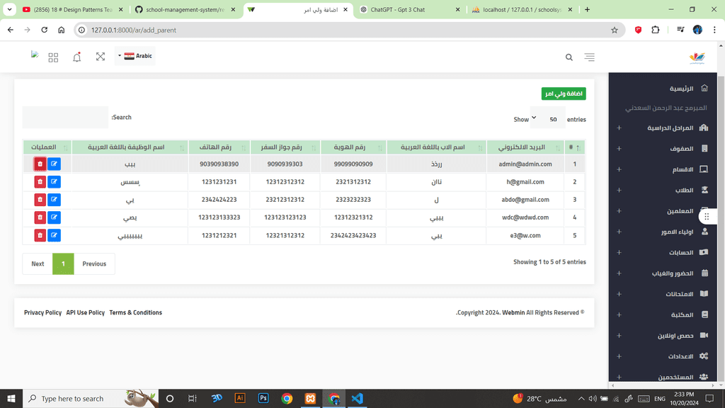Toggle the sidebar hamburger menu
The image size is (725, 408).
[589, 57]
